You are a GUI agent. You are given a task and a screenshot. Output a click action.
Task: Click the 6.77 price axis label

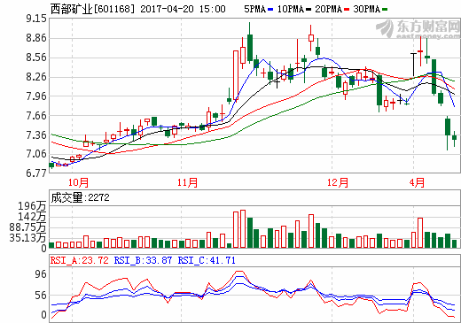click(36, 173)
